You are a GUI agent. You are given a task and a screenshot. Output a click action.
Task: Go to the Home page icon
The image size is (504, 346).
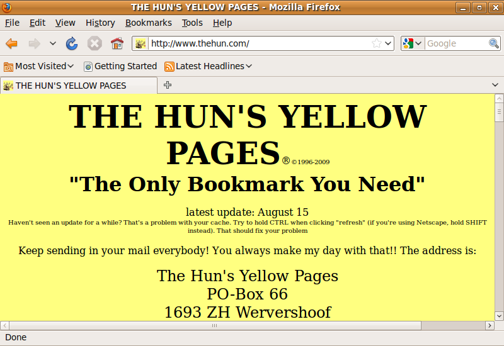(x=117, y=43)
